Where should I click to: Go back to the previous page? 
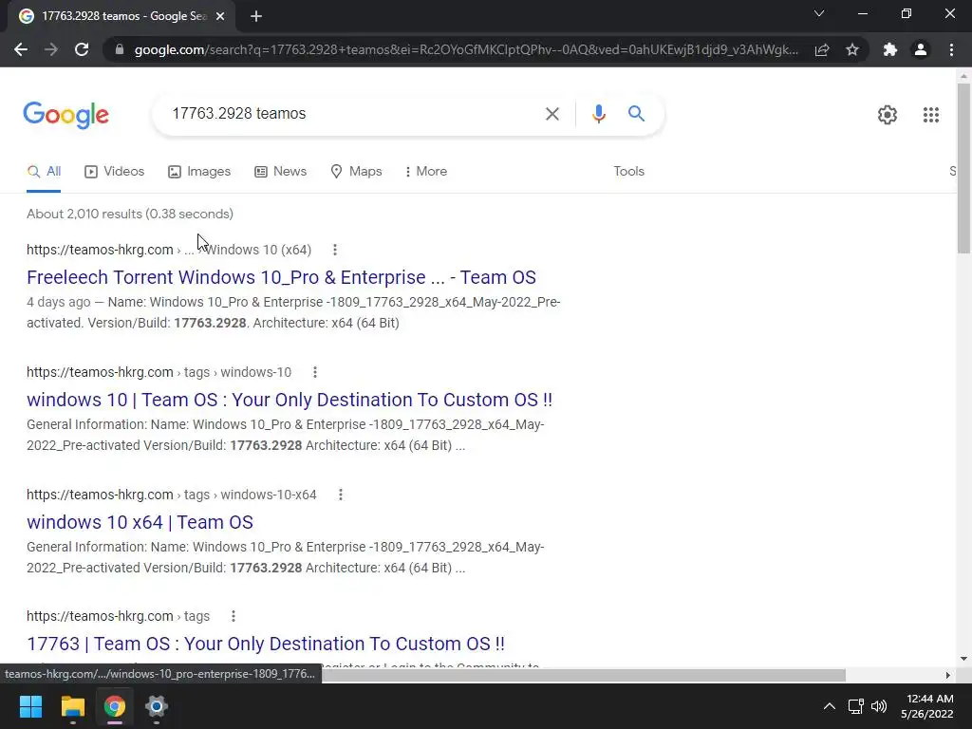click(21, 49)
